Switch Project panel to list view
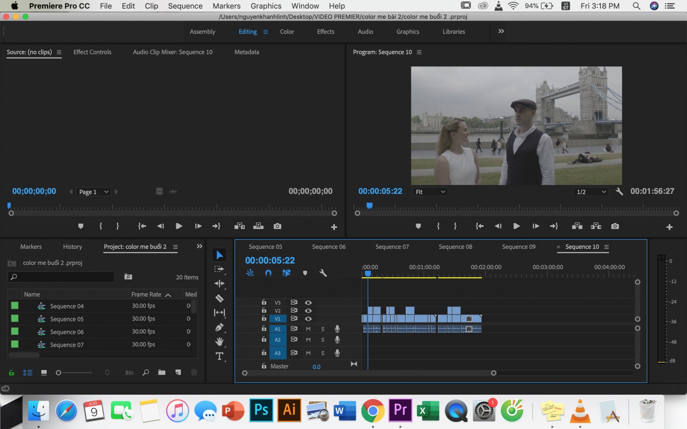 click(x=28, y=373)
